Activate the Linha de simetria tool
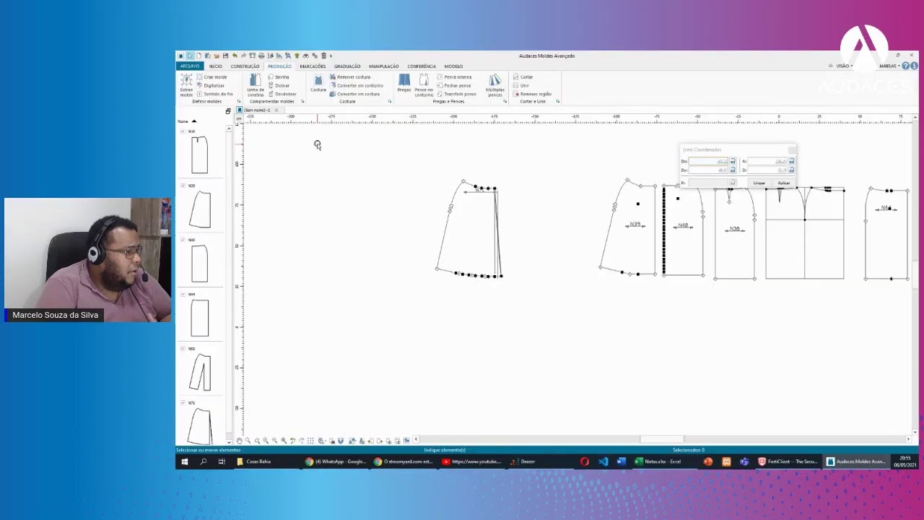The height and width of the screenshot is (520, 924). [x=256, y=84]
